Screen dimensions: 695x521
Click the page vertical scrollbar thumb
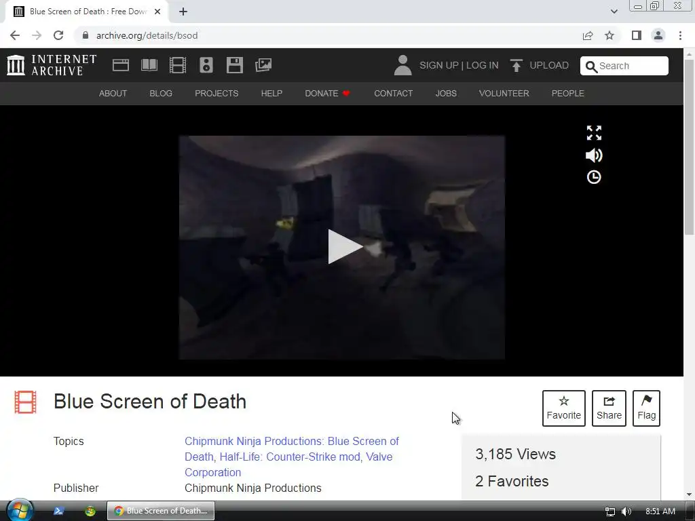tap(689, 147)
